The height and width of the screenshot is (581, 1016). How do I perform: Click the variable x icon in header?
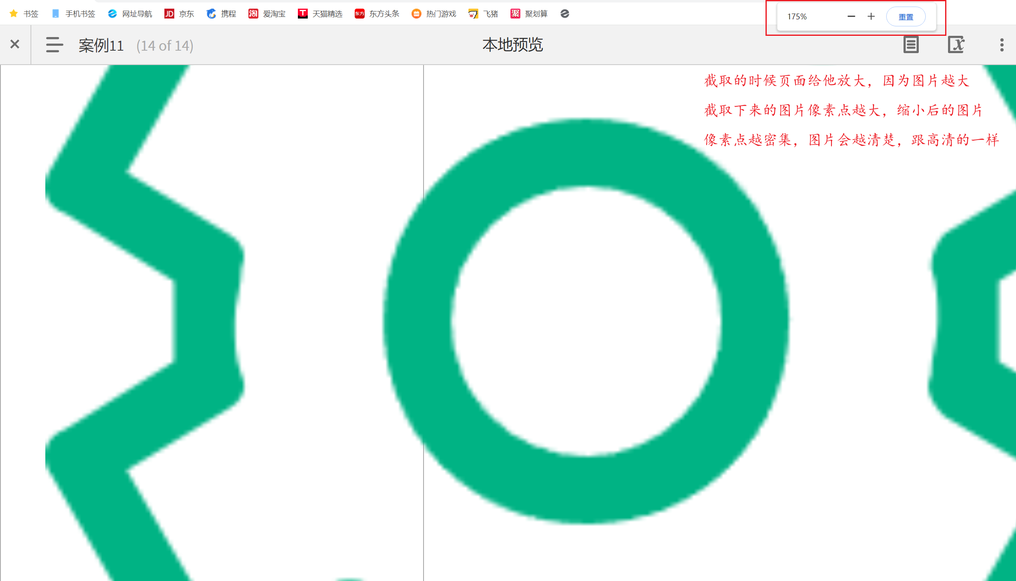tap(956, 44)
